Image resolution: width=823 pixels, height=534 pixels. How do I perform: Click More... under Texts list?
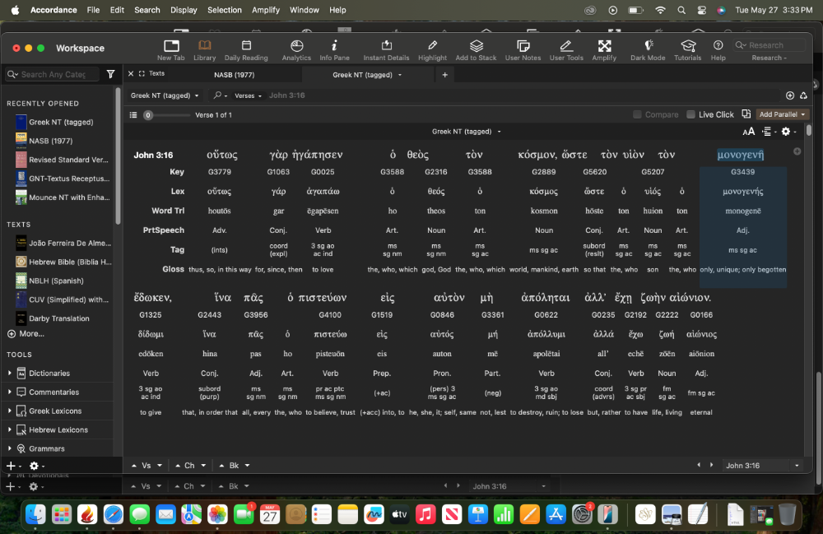pyautogui.click(x=26, y=333)
